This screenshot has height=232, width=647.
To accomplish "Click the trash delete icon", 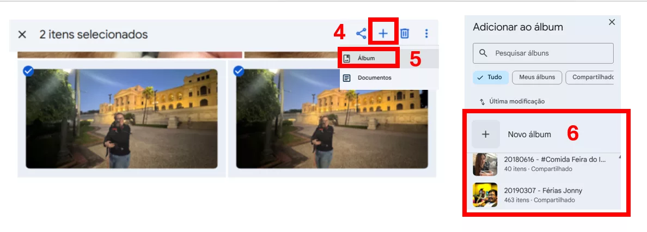I will (405, 33).
